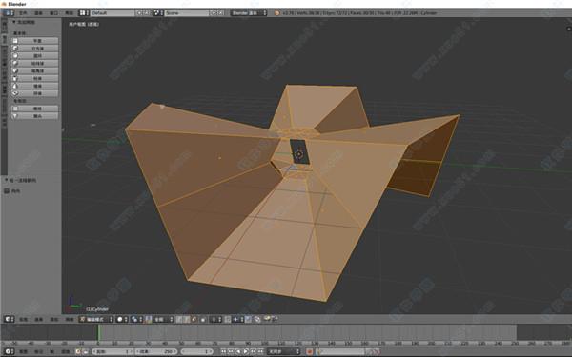
Task: Jump to the start frame
Action: click(224, 351)
